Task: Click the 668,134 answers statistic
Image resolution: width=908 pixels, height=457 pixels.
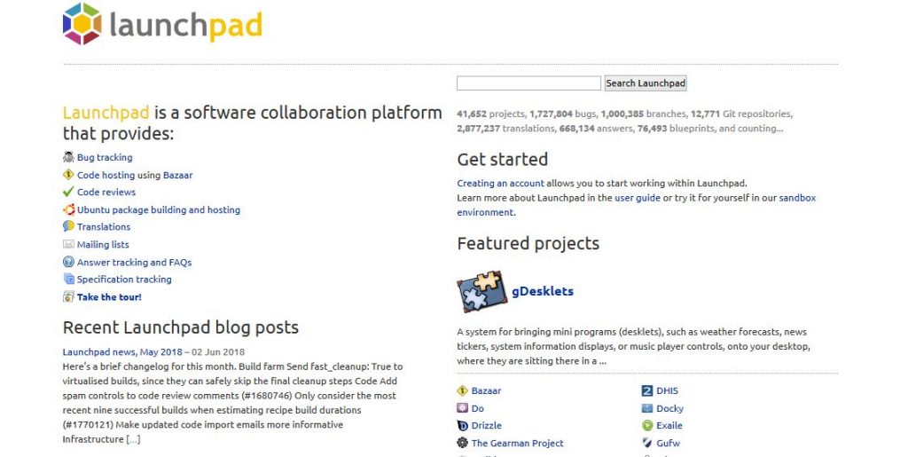Action: (x=596, y=129)
